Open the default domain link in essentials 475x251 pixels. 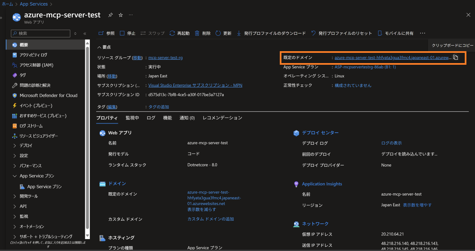pyautogui.click(x=393, y=57)
